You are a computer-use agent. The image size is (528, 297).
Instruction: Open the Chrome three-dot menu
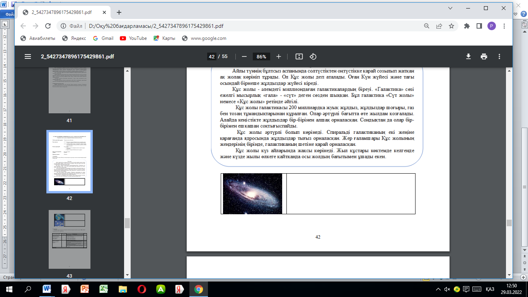coord(504,26)
